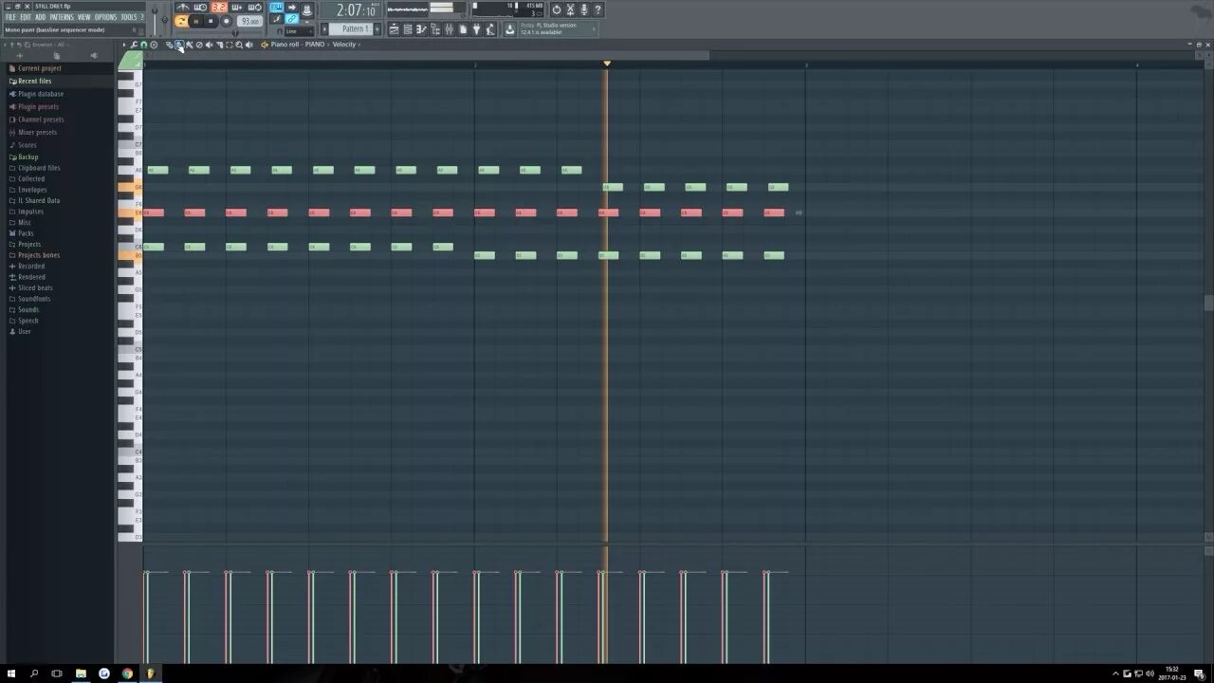Open the Soundfonts folder

coord(33,299)
